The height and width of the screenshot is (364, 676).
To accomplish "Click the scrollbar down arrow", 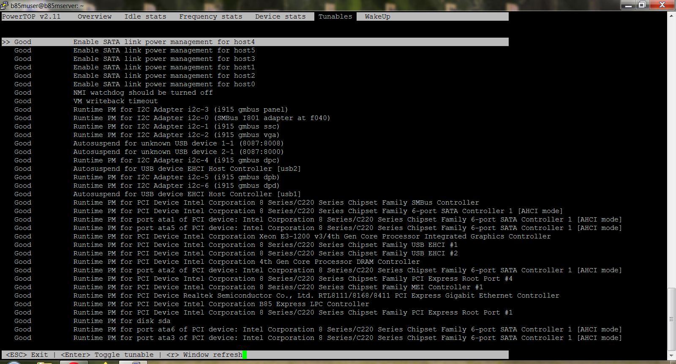I will 671,356.
